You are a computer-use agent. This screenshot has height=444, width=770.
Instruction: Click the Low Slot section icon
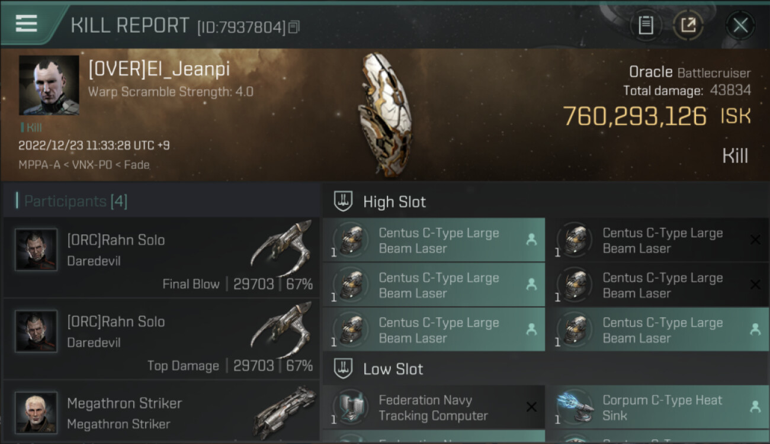pyautogui.click(x=344, y=369)
